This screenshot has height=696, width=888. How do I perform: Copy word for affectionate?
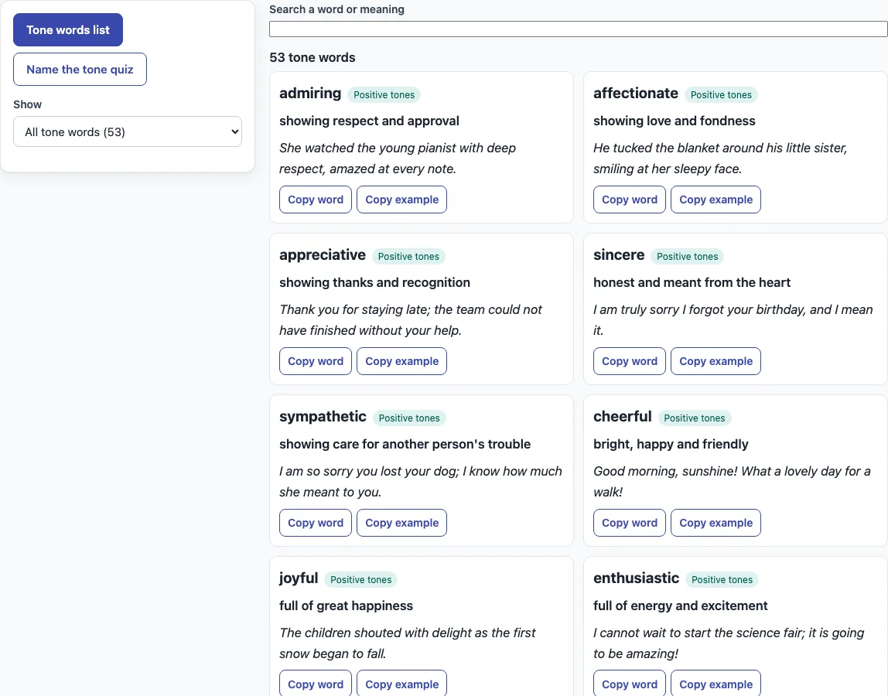[x=629, y=200]
